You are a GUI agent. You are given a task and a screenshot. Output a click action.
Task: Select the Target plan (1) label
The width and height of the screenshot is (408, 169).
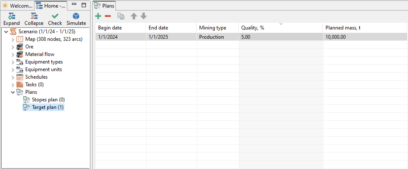[48, 107]
